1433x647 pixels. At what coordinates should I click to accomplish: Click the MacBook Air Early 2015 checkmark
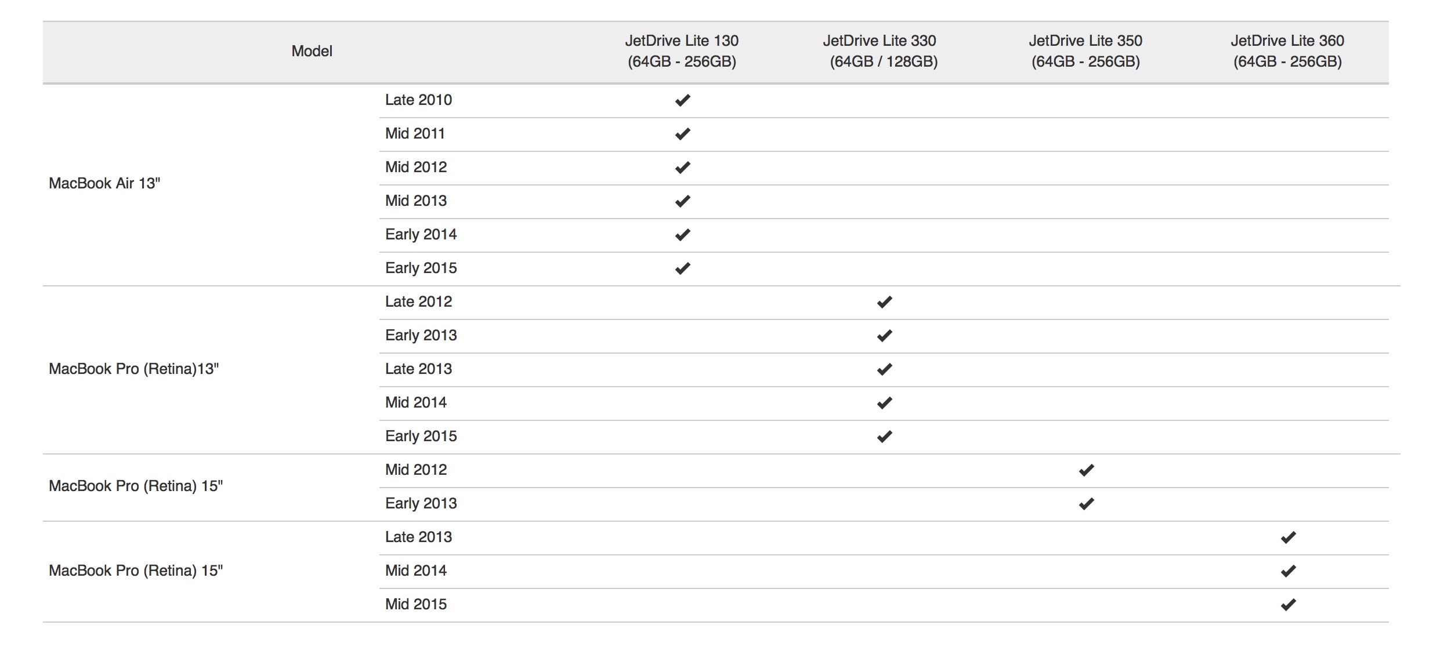682,268
